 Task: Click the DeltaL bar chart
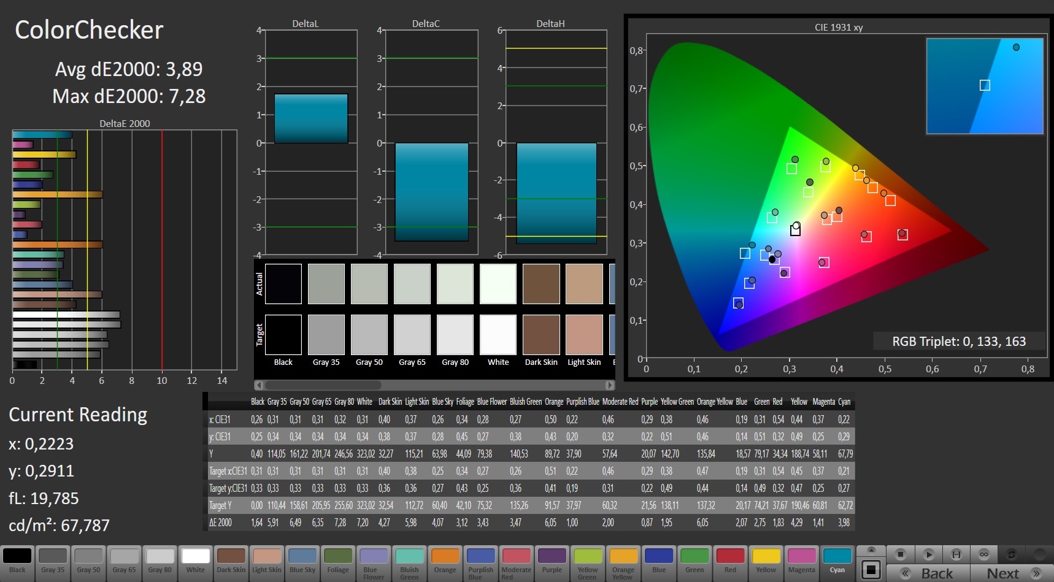[x=310, y=142]
